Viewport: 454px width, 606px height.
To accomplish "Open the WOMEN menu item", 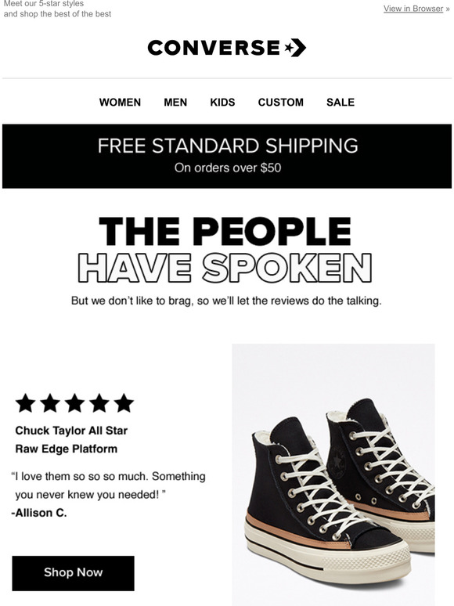I will pos(120,102).
